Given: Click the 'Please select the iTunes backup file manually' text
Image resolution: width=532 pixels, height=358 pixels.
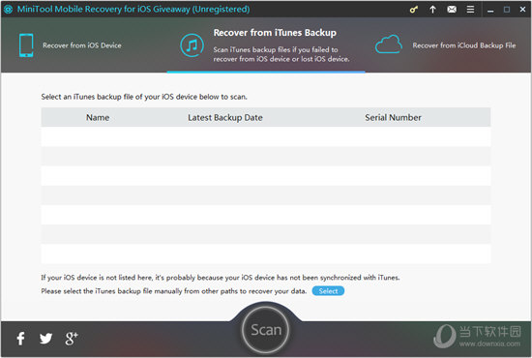Looking at the screenshot, I should 174,291.
